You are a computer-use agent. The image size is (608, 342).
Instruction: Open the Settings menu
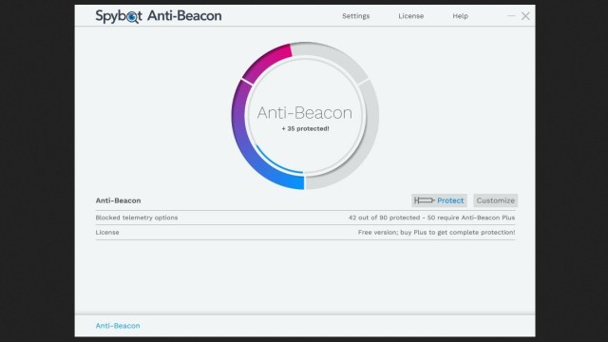(355, 16)
